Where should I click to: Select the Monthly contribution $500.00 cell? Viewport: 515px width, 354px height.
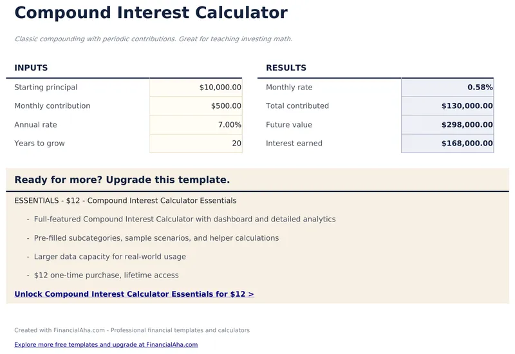click(x=196, y=106)
